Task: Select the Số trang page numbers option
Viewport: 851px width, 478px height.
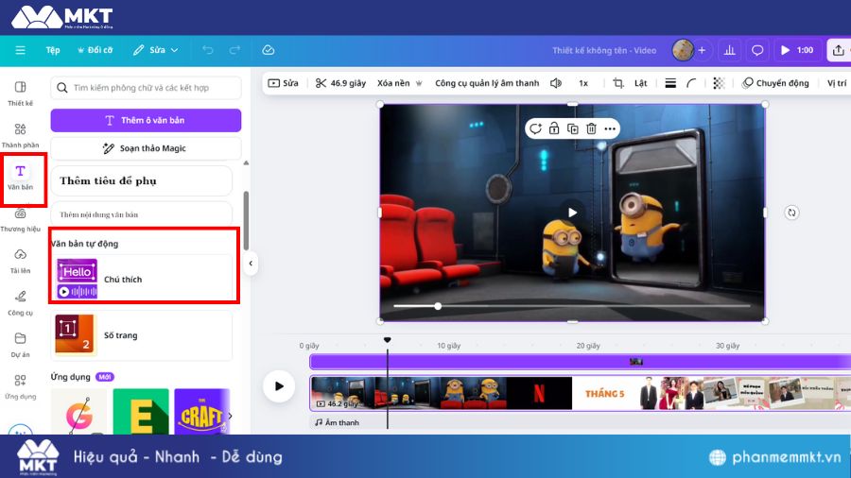Action: [x=142, y=335]
